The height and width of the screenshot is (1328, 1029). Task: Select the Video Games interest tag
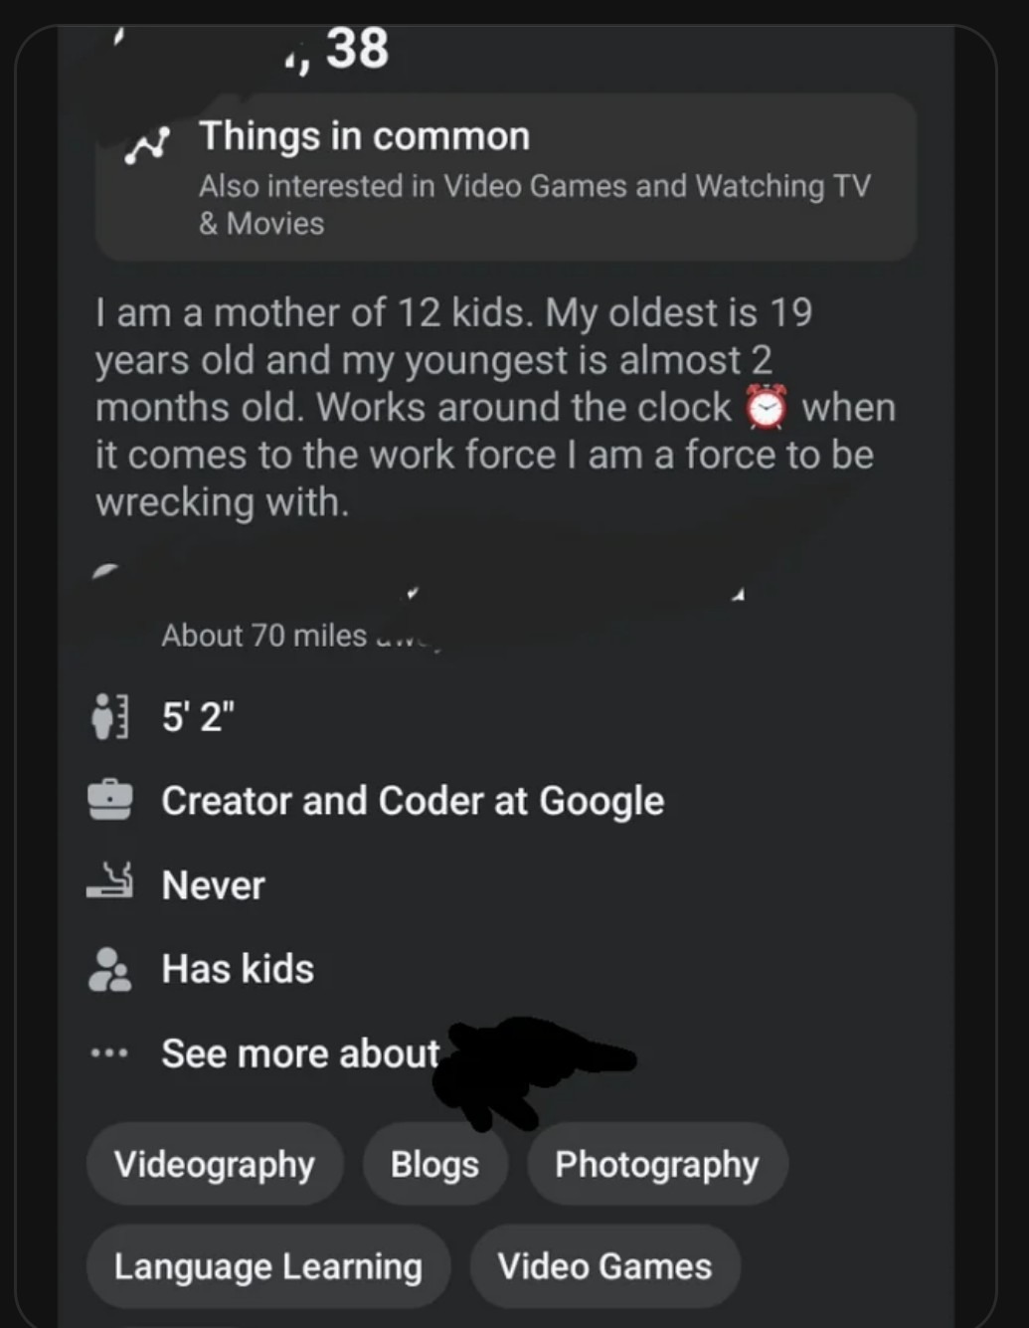604,1266
